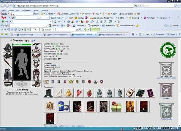The height and width of the screenshot is (131, 181).
Task: Click the golden ornate cube gift
Action: [50, 106]
